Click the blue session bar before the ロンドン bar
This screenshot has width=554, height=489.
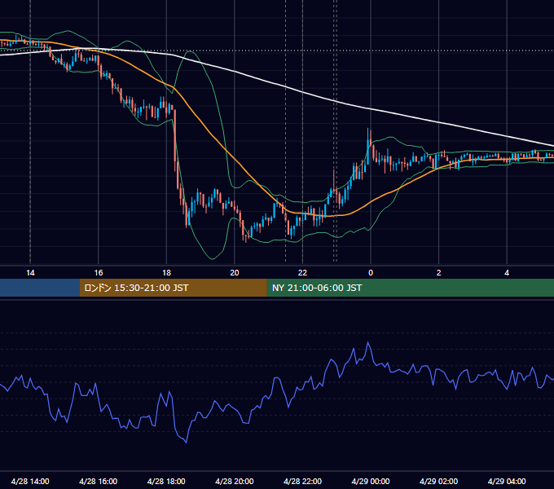tap(40, 288)
